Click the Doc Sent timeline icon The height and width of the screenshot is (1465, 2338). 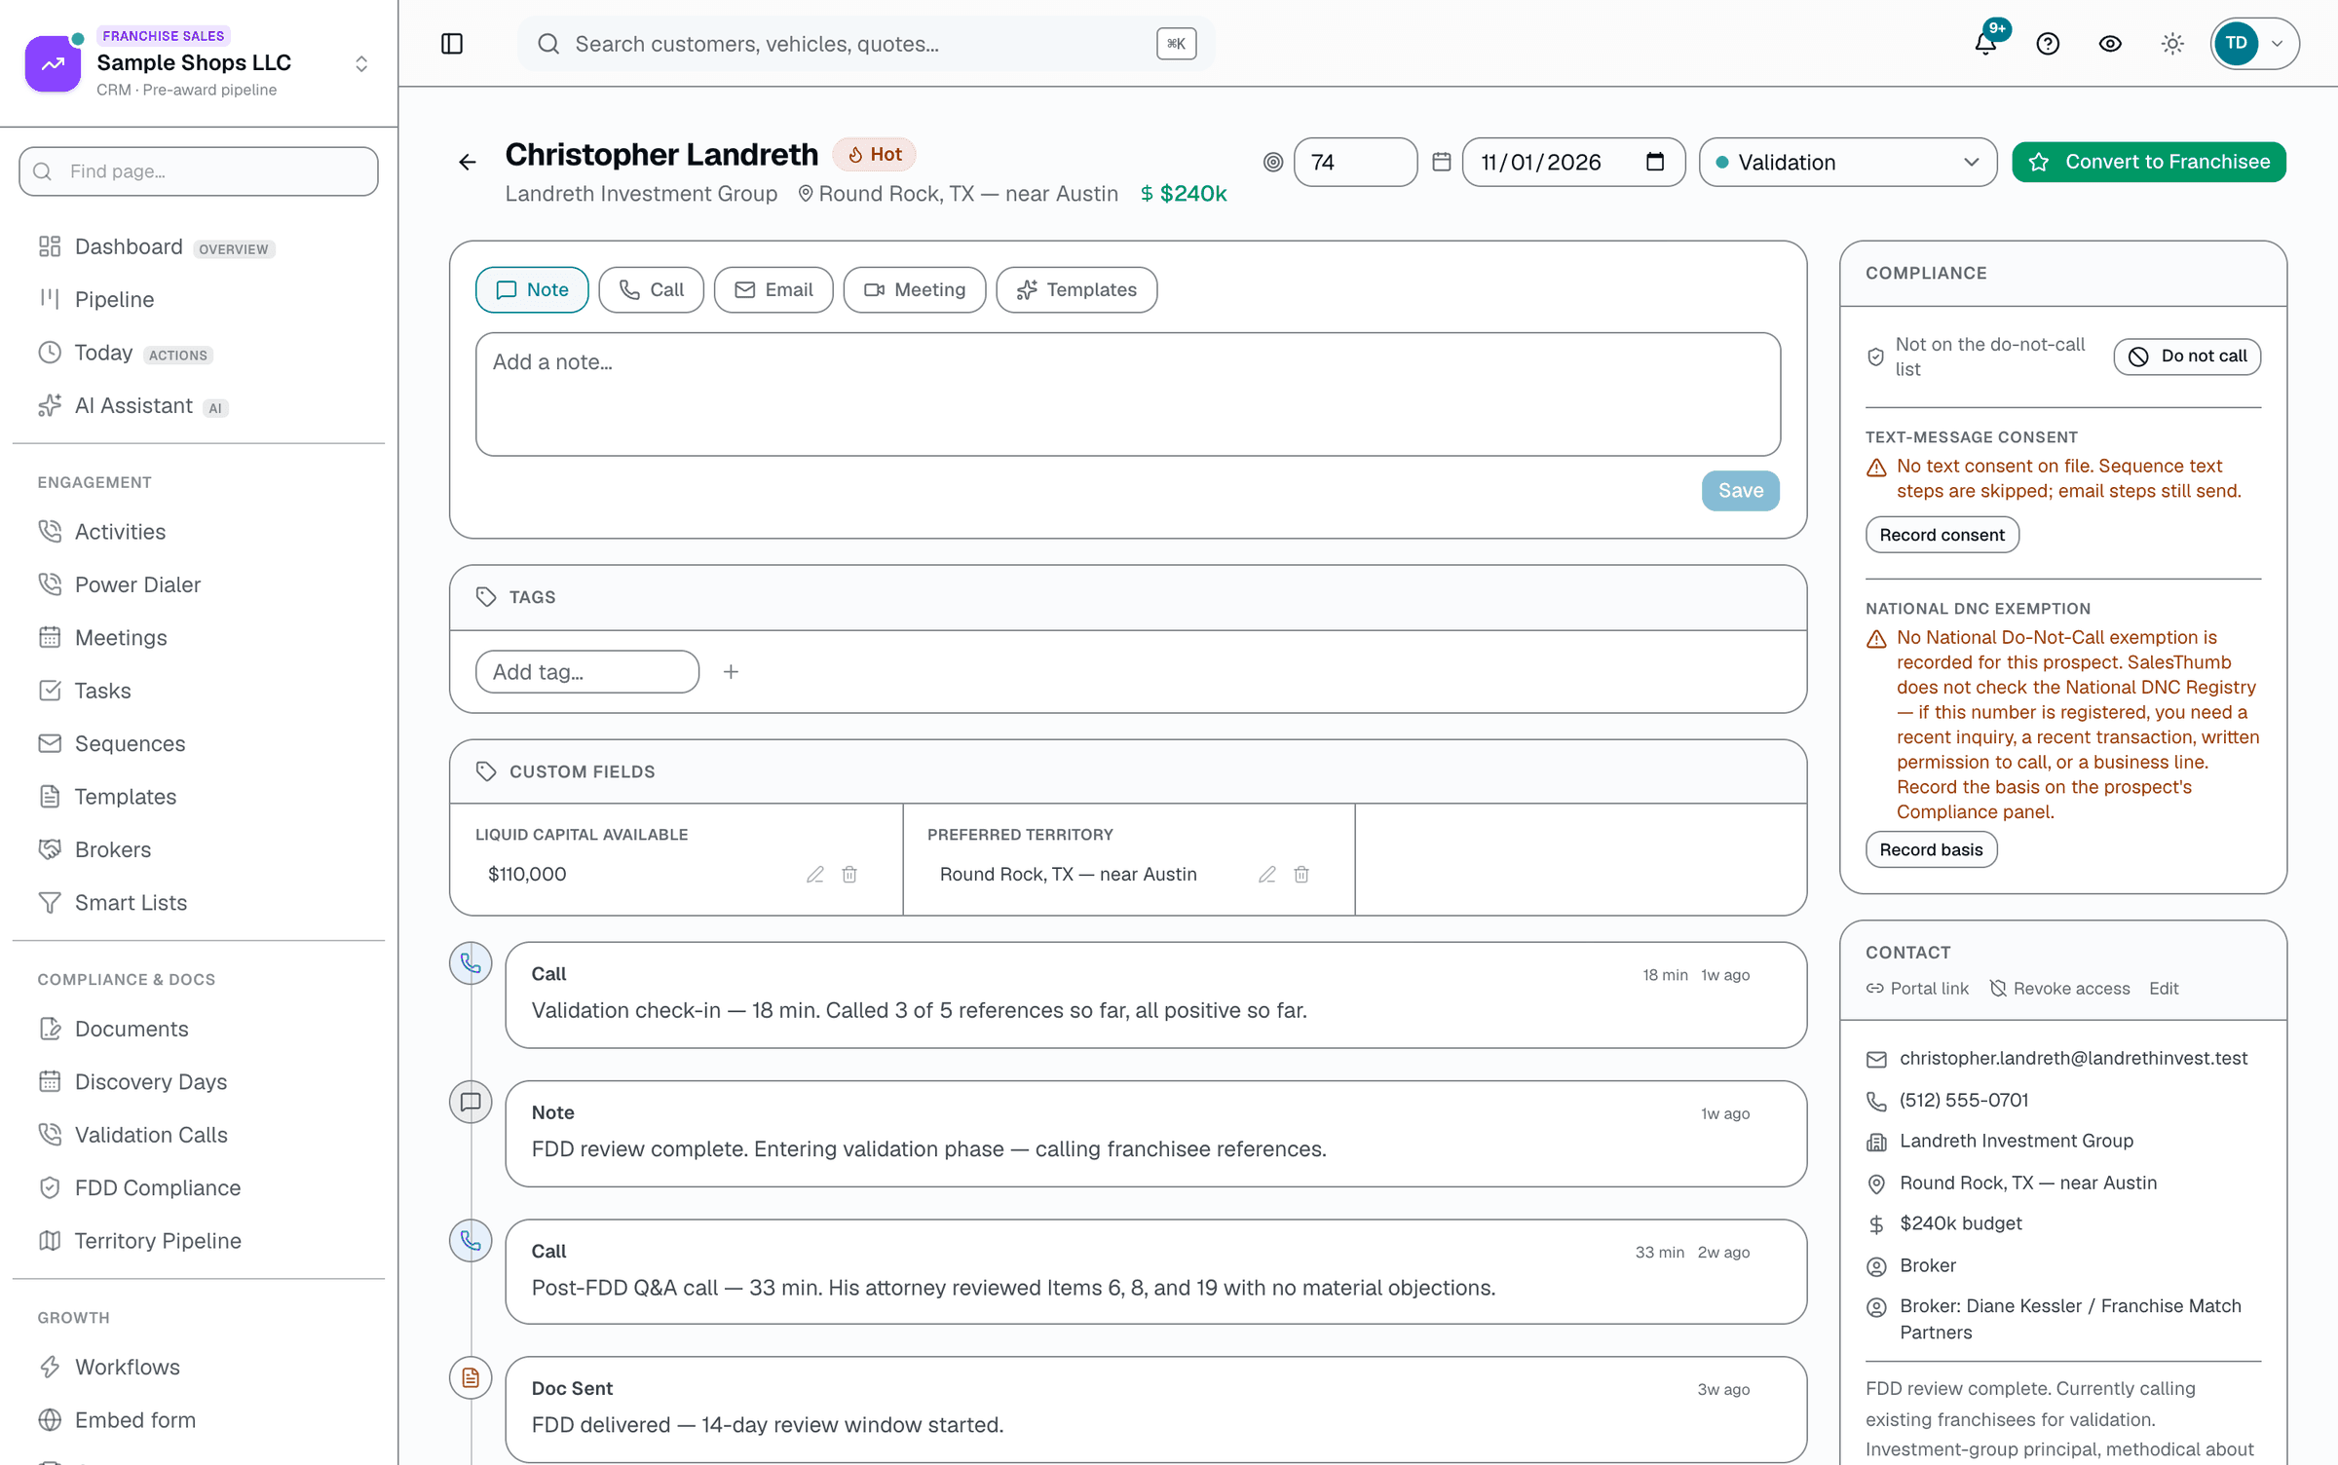471,1378
